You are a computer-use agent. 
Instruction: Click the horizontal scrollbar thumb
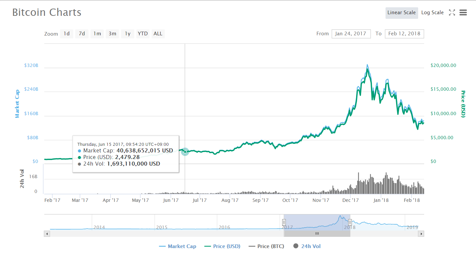click(x=317, y=234)
